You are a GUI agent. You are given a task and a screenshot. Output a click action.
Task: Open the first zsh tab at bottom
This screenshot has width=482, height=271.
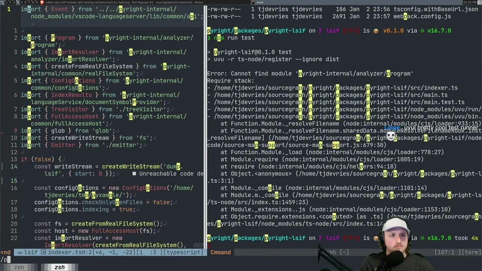(19, 267)
